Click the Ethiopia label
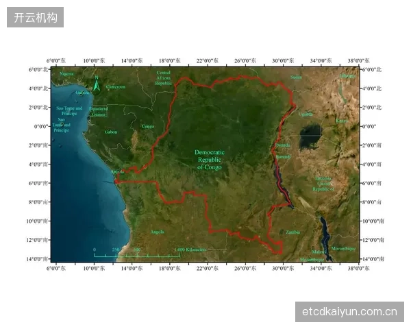Viewport: 411px width, 329px height. [x=348, y=76]
